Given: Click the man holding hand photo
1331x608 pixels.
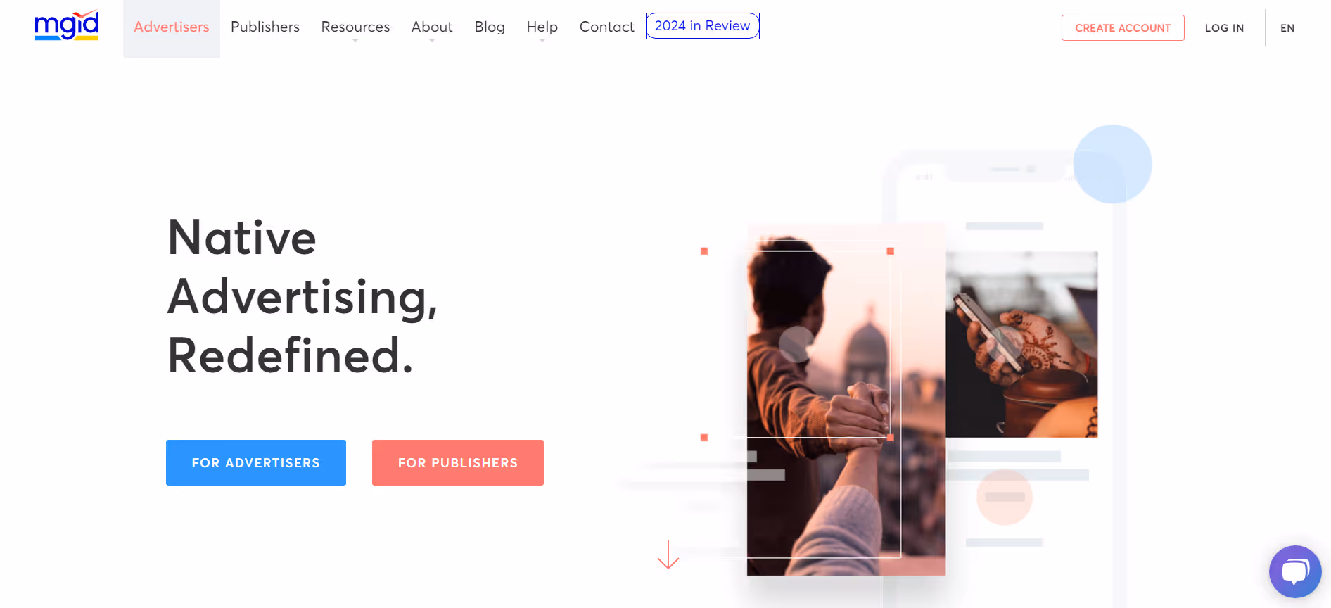Looking at the screenshot, I should click(x=846, y=400).
